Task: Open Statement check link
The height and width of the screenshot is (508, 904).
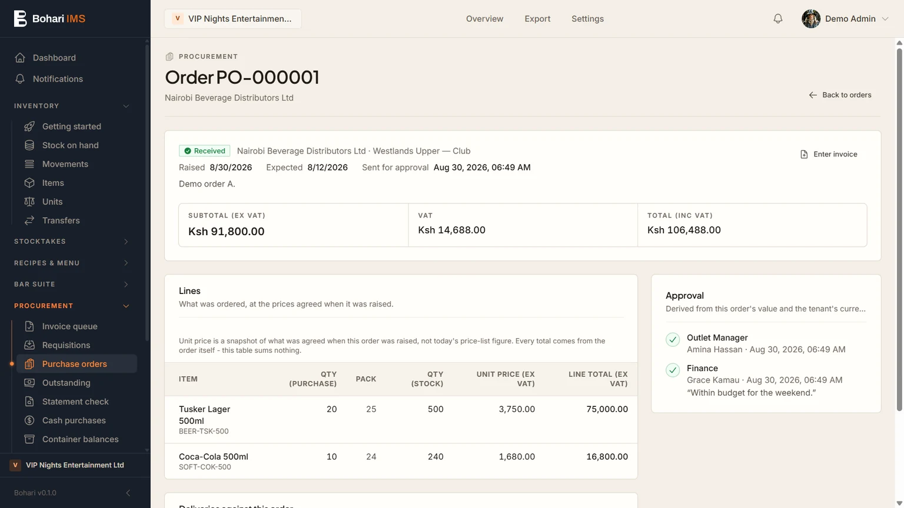Action: click(77, 402)
